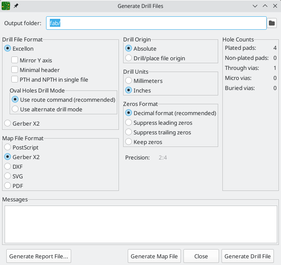Choose Gerber X2 drill file format

coord(22,123)
